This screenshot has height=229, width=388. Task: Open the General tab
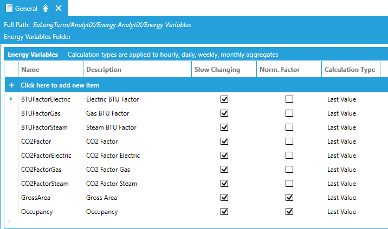[26, 8]
